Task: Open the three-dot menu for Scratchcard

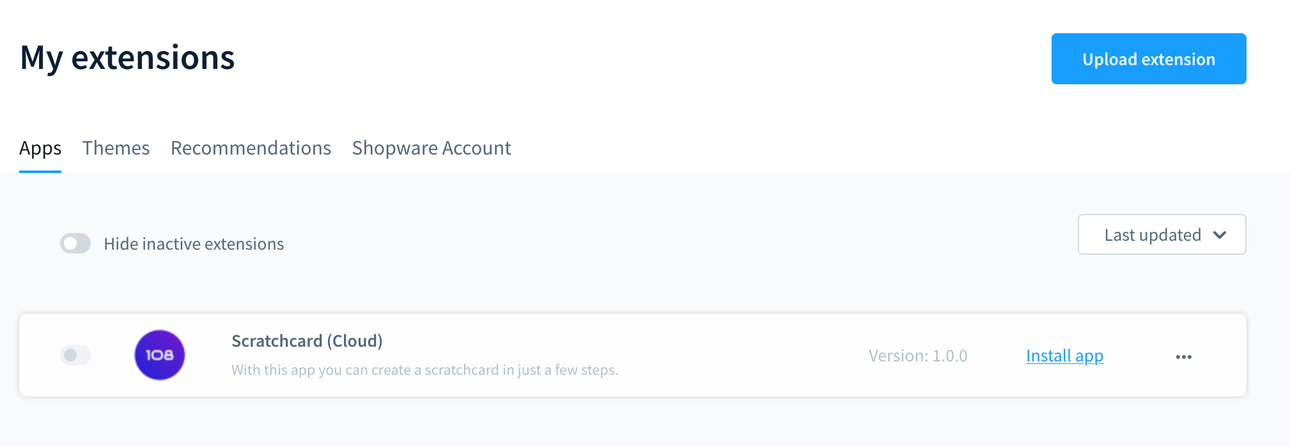Action: coord(1183,356)
